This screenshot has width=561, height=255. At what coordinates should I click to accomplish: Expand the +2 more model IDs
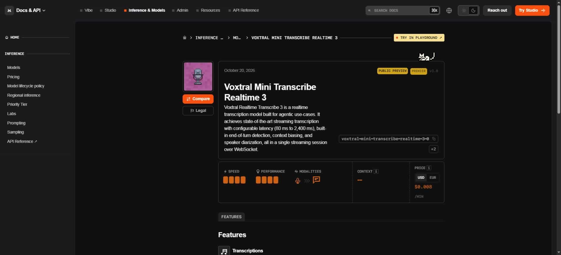(433, 149)
